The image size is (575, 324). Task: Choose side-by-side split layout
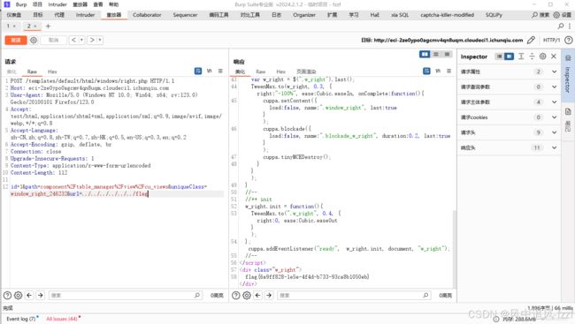point(425,54)
